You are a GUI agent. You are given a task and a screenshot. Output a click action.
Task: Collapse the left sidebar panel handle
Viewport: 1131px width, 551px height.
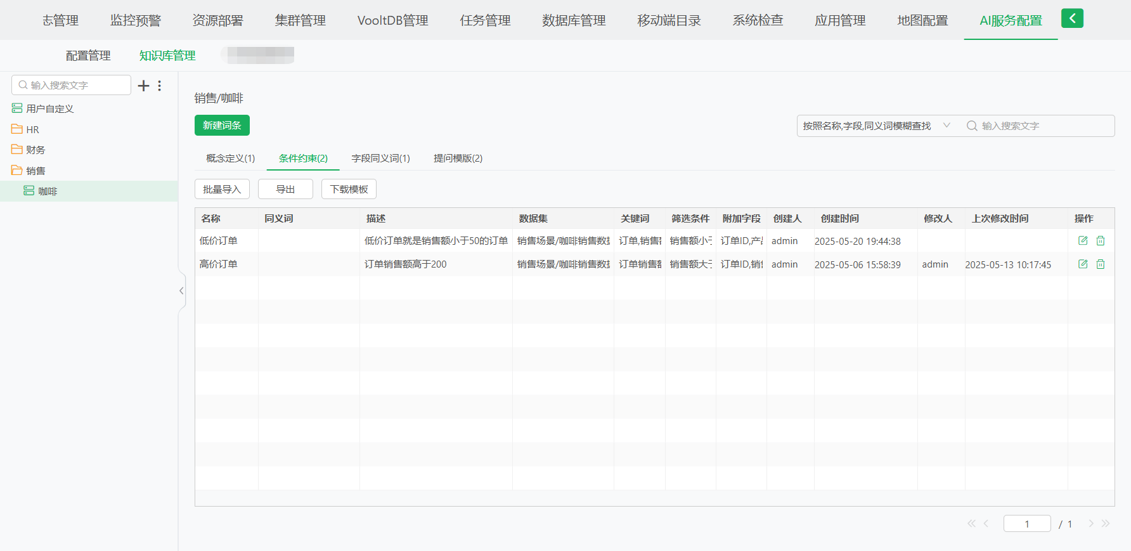point(181,290)
